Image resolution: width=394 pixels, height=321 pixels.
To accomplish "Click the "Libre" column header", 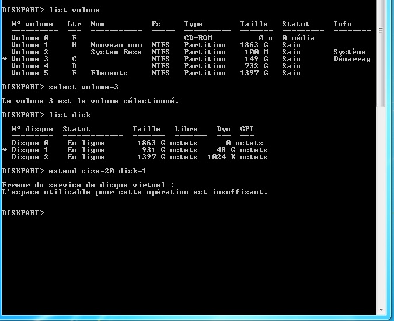I will coord(186,129).
